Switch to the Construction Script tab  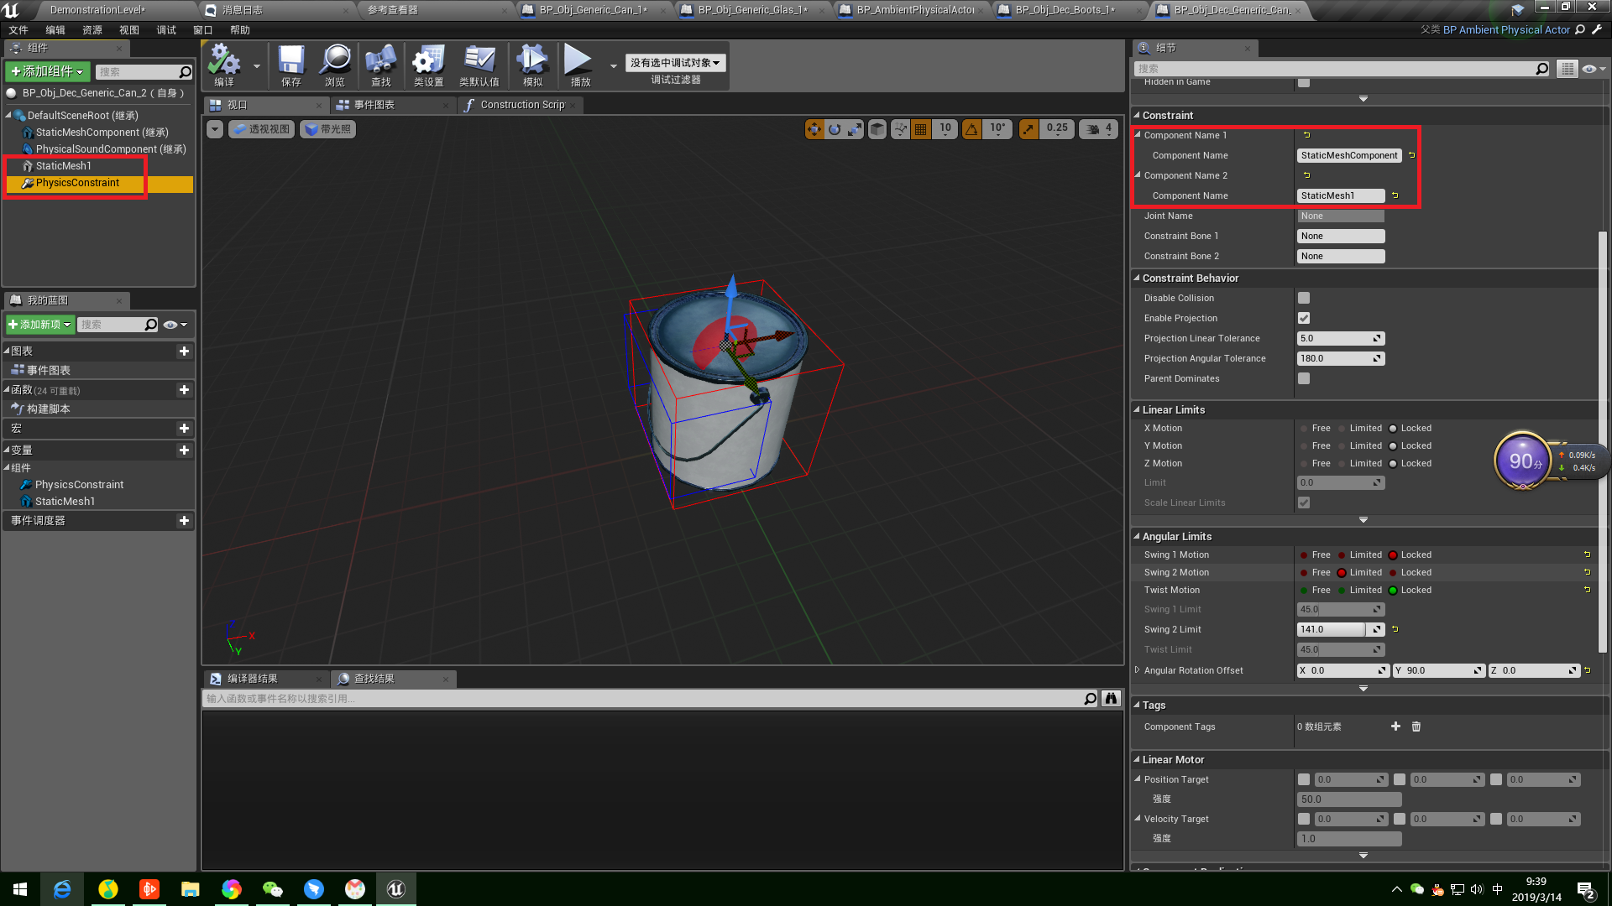tap(521, 105)
